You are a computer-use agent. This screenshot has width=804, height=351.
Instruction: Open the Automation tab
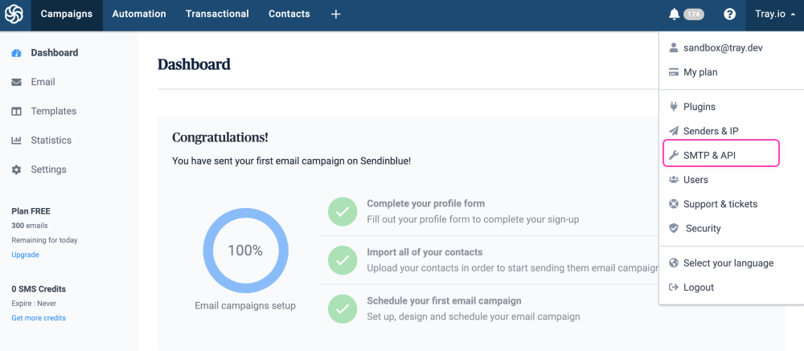[139, 14]
